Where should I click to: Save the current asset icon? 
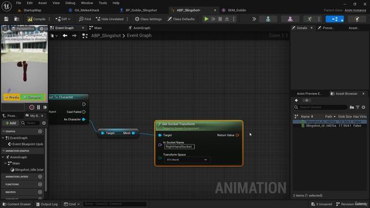6,19
